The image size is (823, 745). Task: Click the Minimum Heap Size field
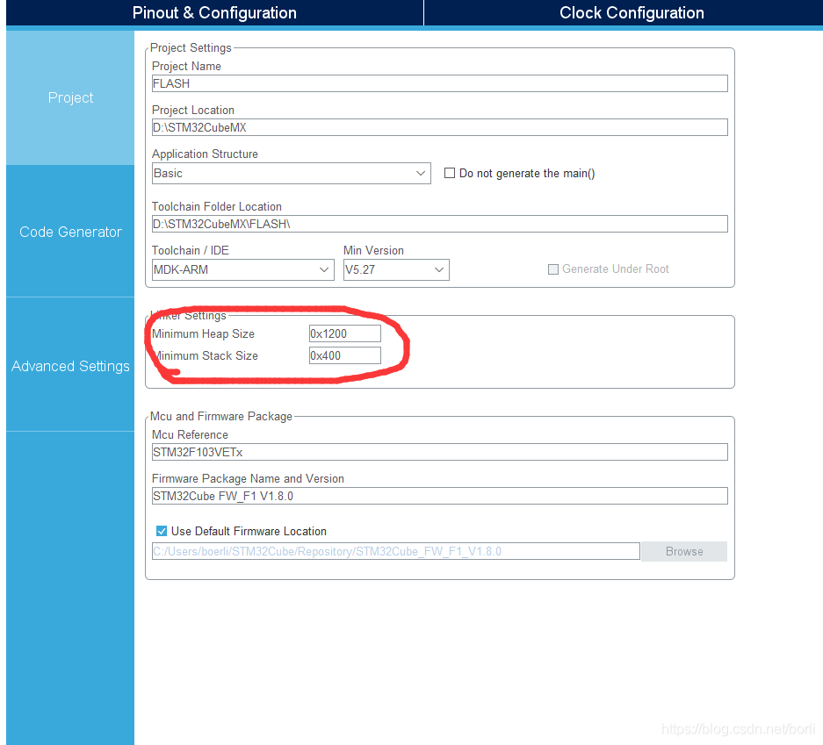tap(345, 333)
